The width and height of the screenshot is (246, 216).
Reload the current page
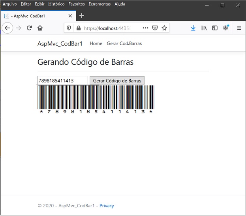29,28
